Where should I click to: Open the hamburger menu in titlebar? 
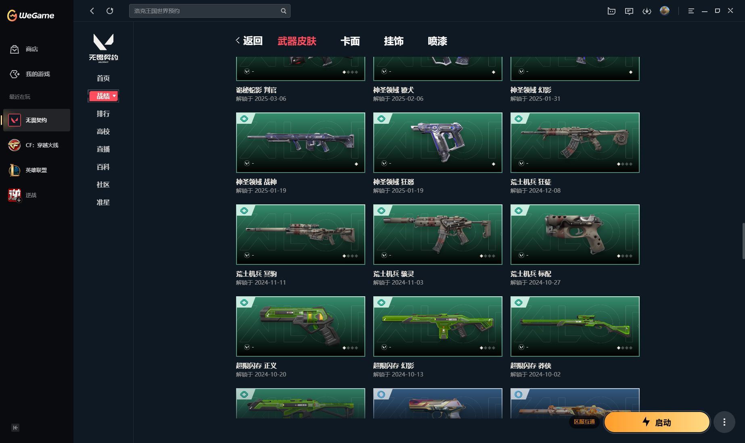tap(691, 11)
